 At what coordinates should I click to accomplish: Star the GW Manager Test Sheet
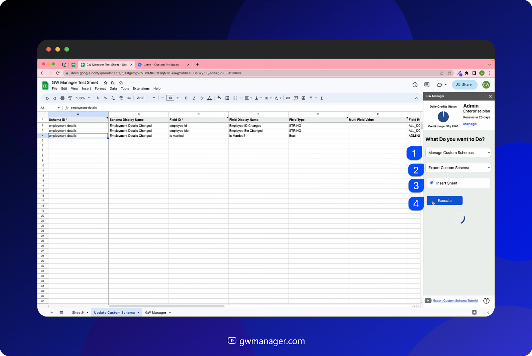click(x=105, y=83)
